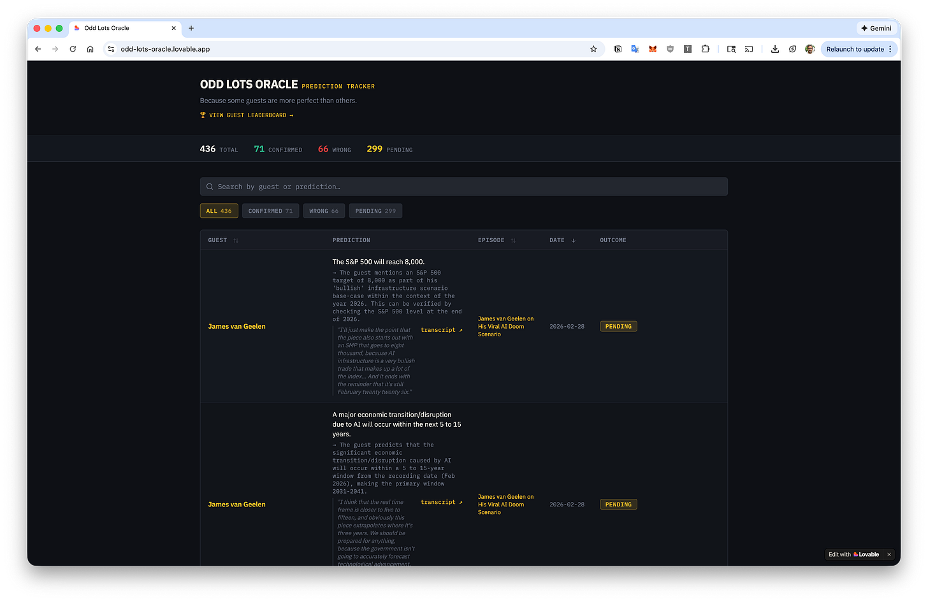This screenshot has height=602, width=928.
Task: Sort table by Date column
Action: (x=562, y=240)
